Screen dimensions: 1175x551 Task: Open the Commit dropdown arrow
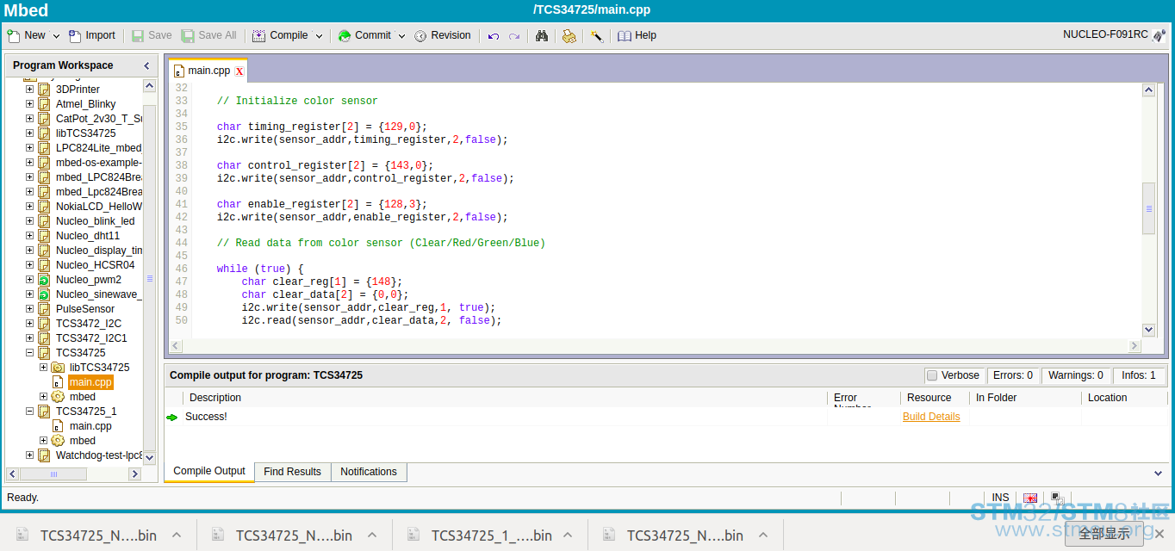(401, 36)
